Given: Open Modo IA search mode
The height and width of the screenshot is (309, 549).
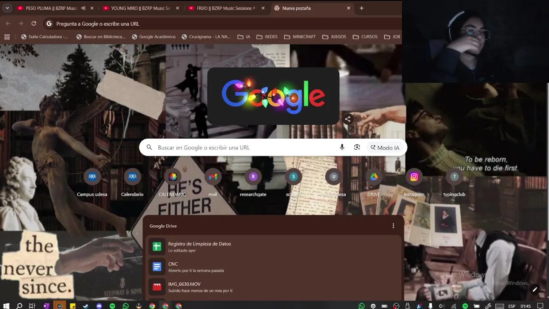Looking at the screenshot, I should (385, 148).
